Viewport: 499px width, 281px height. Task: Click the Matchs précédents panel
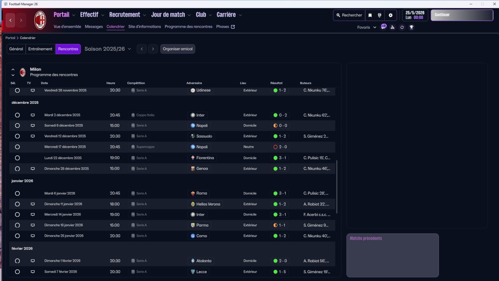coord(393,255)
